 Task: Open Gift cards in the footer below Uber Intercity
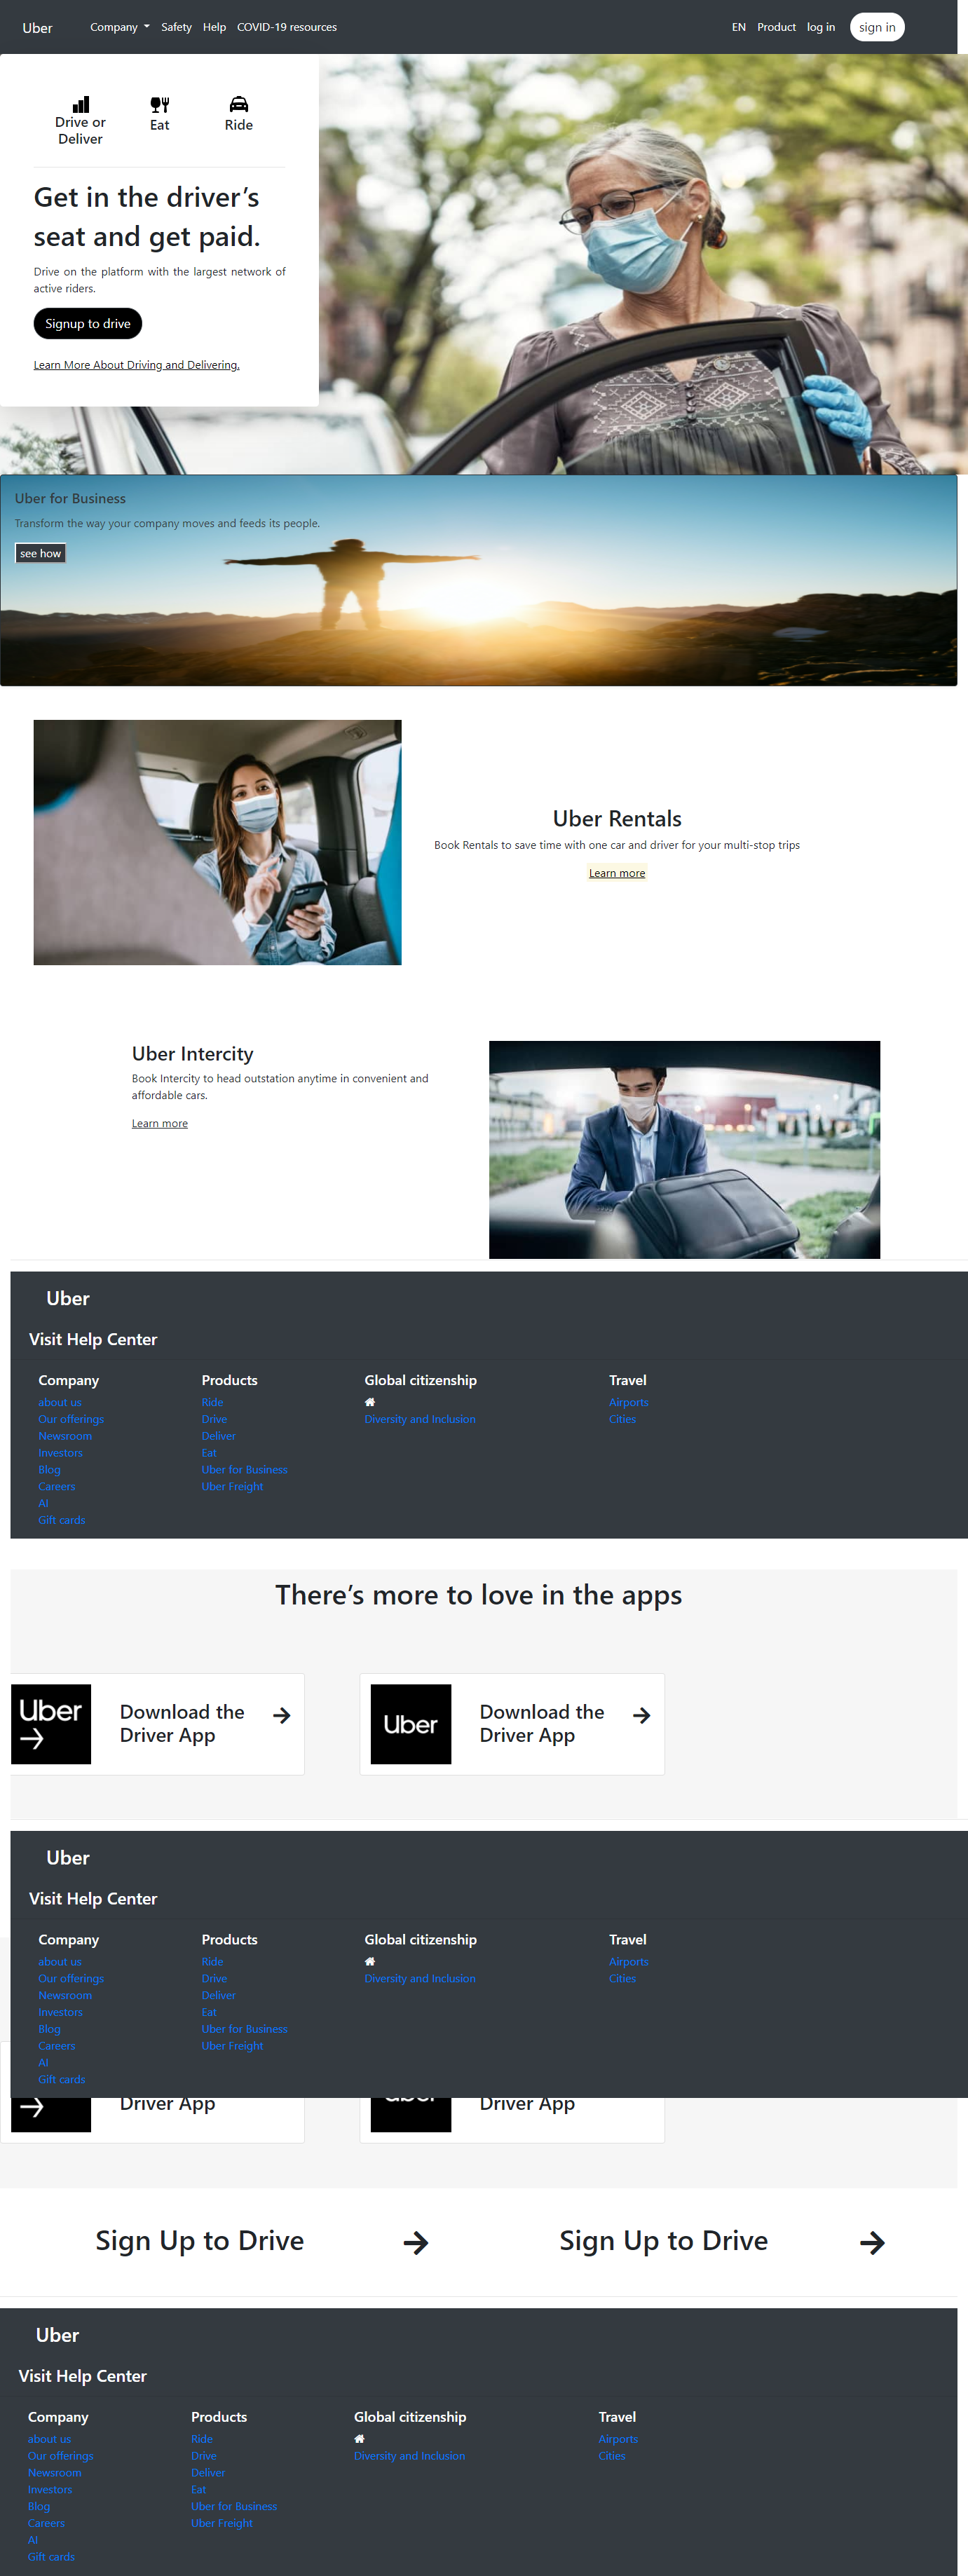coord(62,1520)
